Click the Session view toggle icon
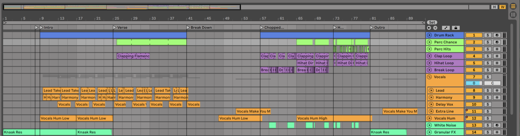This screenshot has width=520, height=136. coord(513,14)
